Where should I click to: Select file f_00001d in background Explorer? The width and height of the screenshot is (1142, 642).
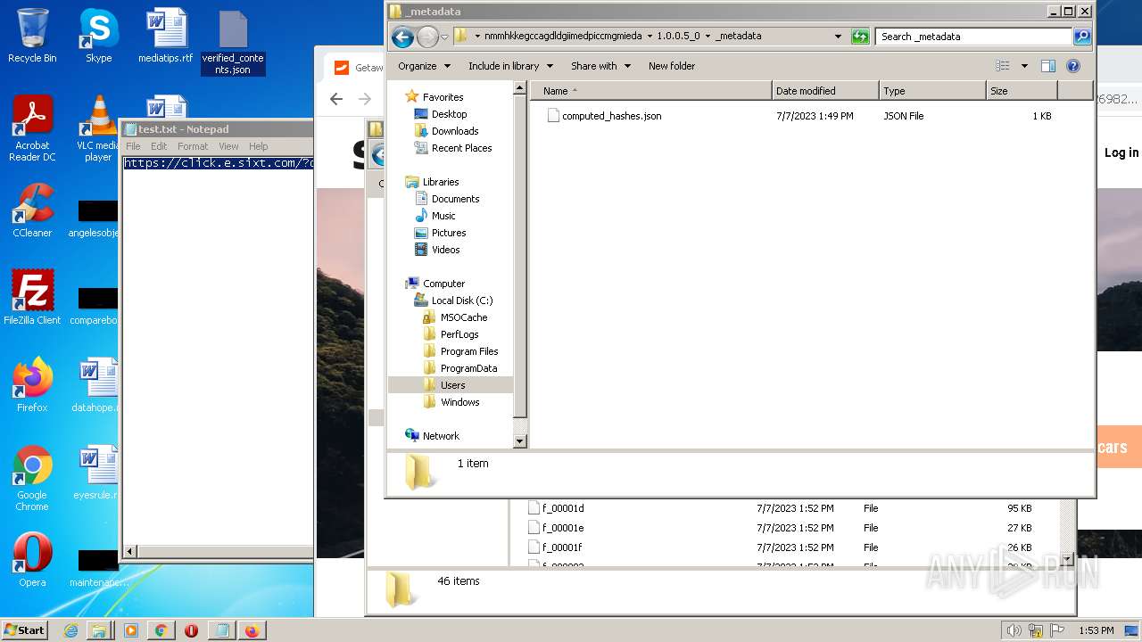click(563, 508)
